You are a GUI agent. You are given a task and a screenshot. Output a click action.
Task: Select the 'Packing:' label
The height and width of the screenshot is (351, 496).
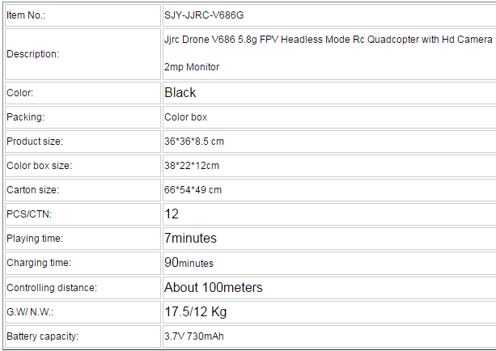click(25, 117)
